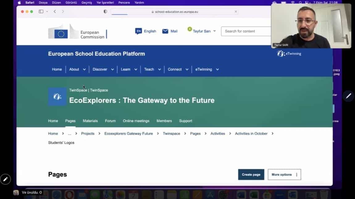
Task: Switch to the Materials tab
Action: 90,121
